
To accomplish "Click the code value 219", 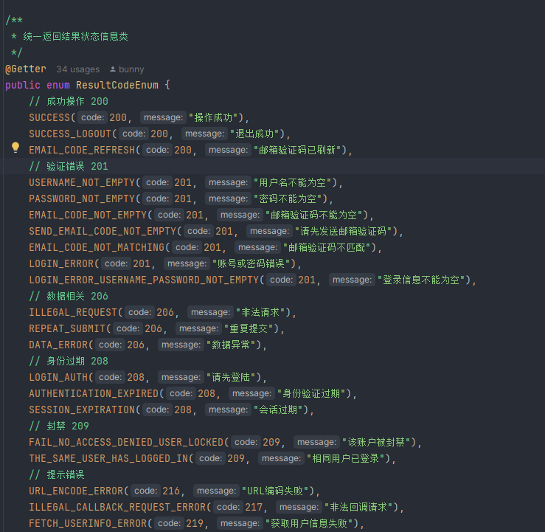I will 195,523.
